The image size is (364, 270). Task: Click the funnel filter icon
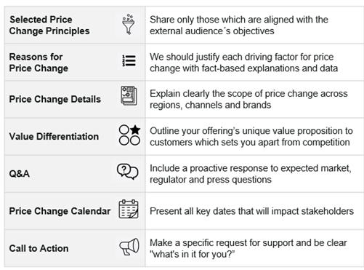click(129, 24)
